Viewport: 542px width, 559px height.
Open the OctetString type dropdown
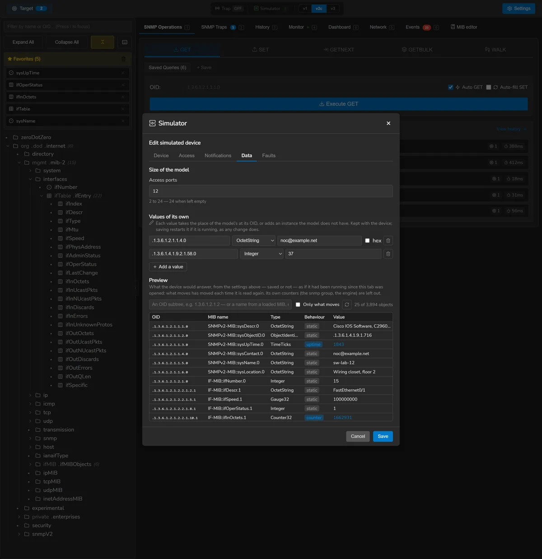tap(253, 241)
